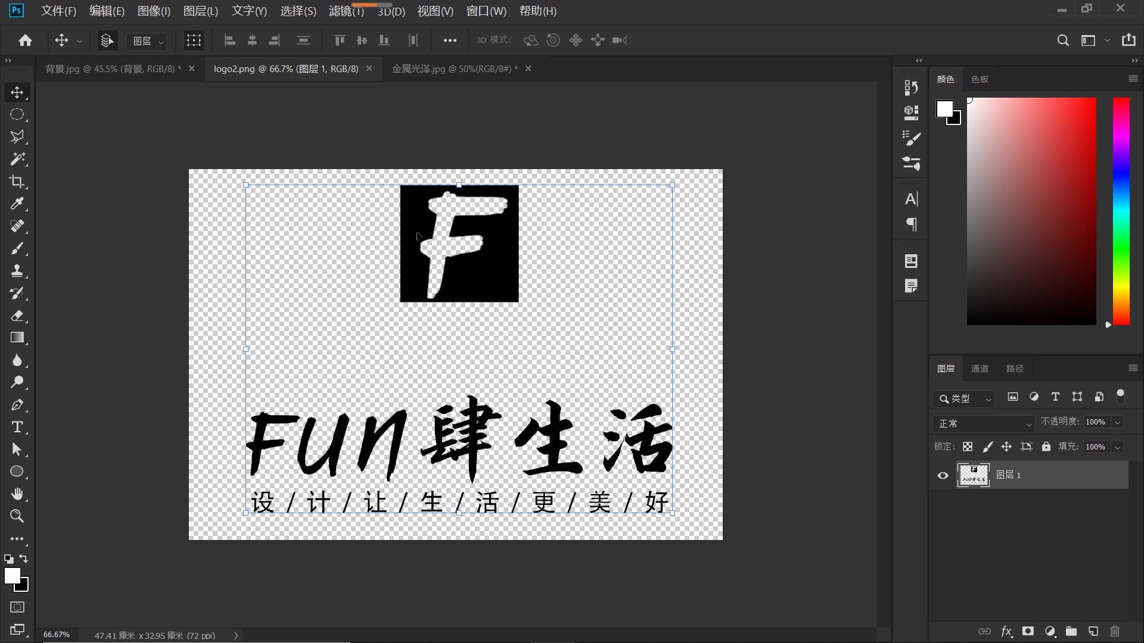Image resolution: width=1144 pixels, height=643 pixels.
Task: Hide 图层 1 with the eye toggle
Action: tap(942, 476)
